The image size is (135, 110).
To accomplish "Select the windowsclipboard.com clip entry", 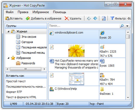I will [x=74, y=37].
